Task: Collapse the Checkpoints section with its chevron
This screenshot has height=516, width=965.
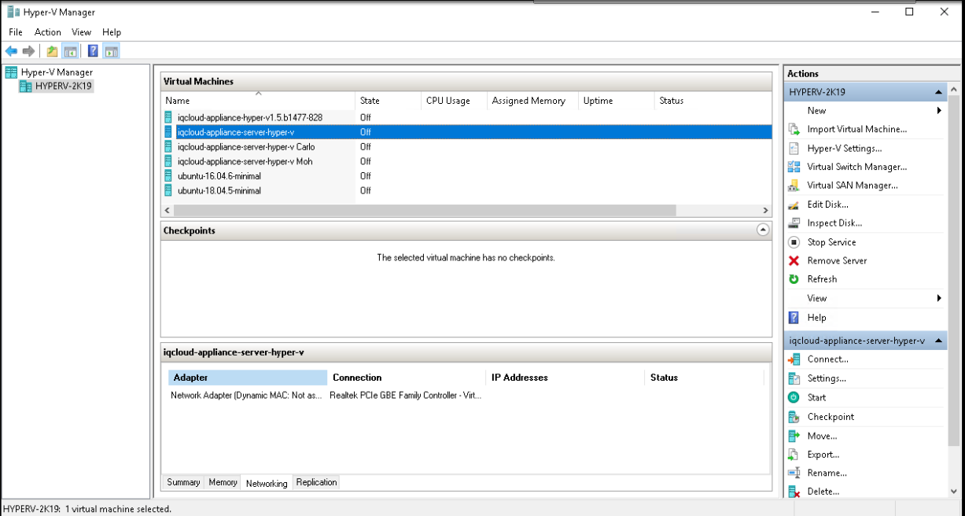Action: coord(762,230)
